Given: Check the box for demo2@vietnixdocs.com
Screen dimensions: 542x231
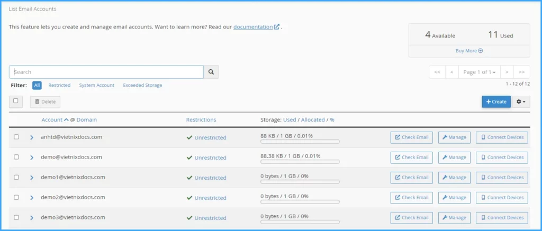Looking at the screenshot, I should tap(16, 197).
